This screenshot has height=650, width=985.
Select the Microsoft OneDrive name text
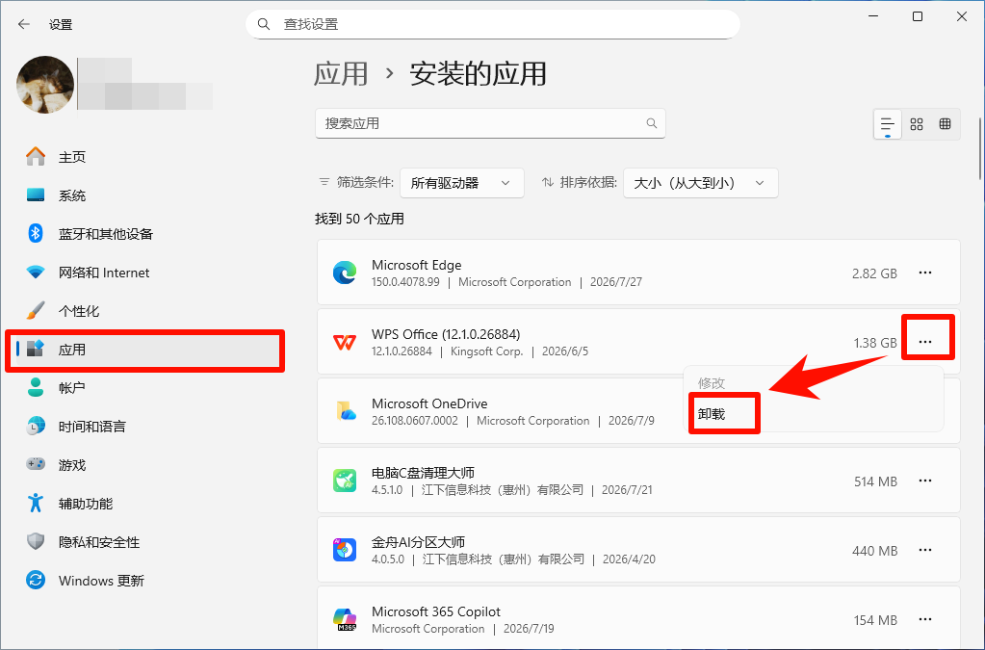coord(429,403)
